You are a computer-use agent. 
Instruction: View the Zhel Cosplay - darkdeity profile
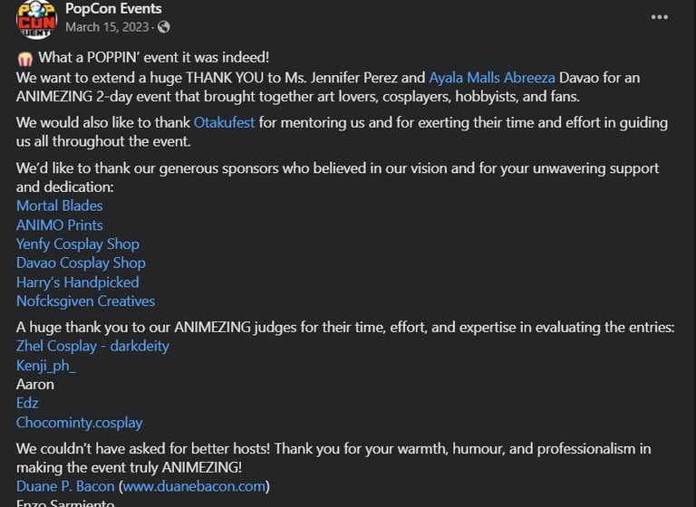click(x=92, y=346)
